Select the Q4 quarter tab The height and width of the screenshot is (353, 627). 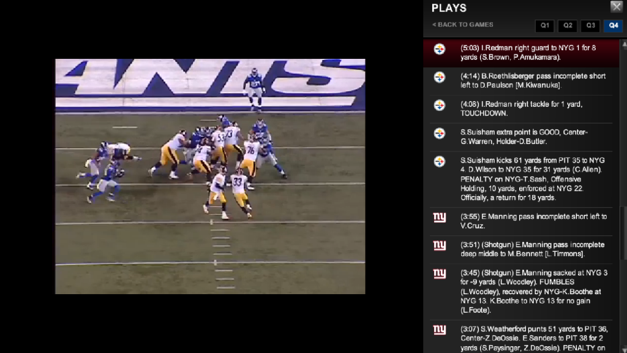tap(614, 26)
